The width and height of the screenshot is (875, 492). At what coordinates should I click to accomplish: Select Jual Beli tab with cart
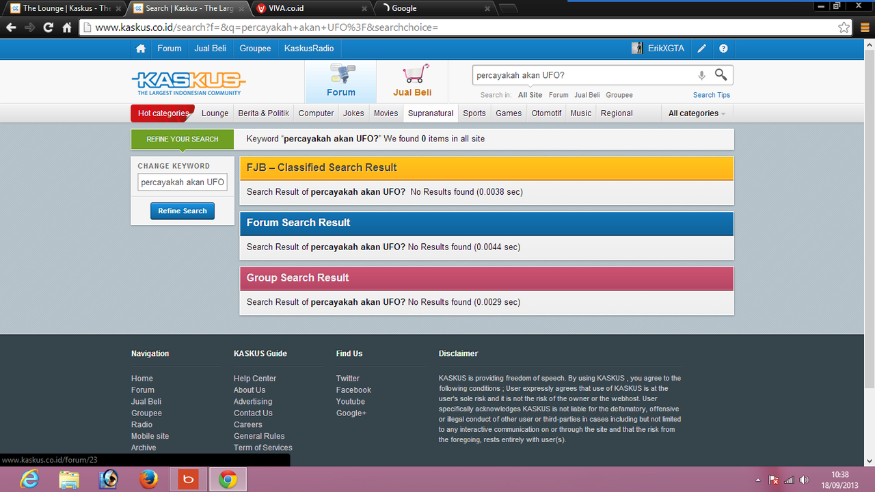point(412,81)
